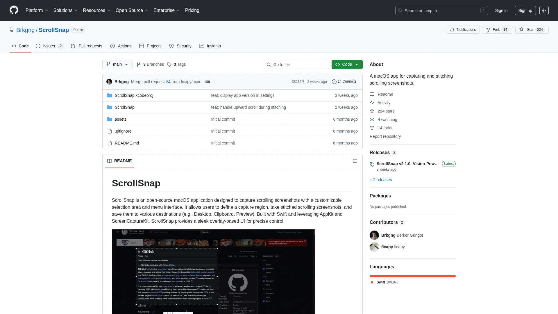The image size is (558, 314).
Task: Click the Sign up button
Action: coord(525,10)
